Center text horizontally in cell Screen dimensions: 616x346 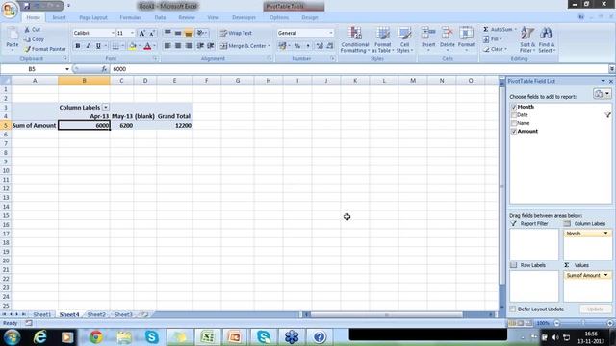pos(178,46)
